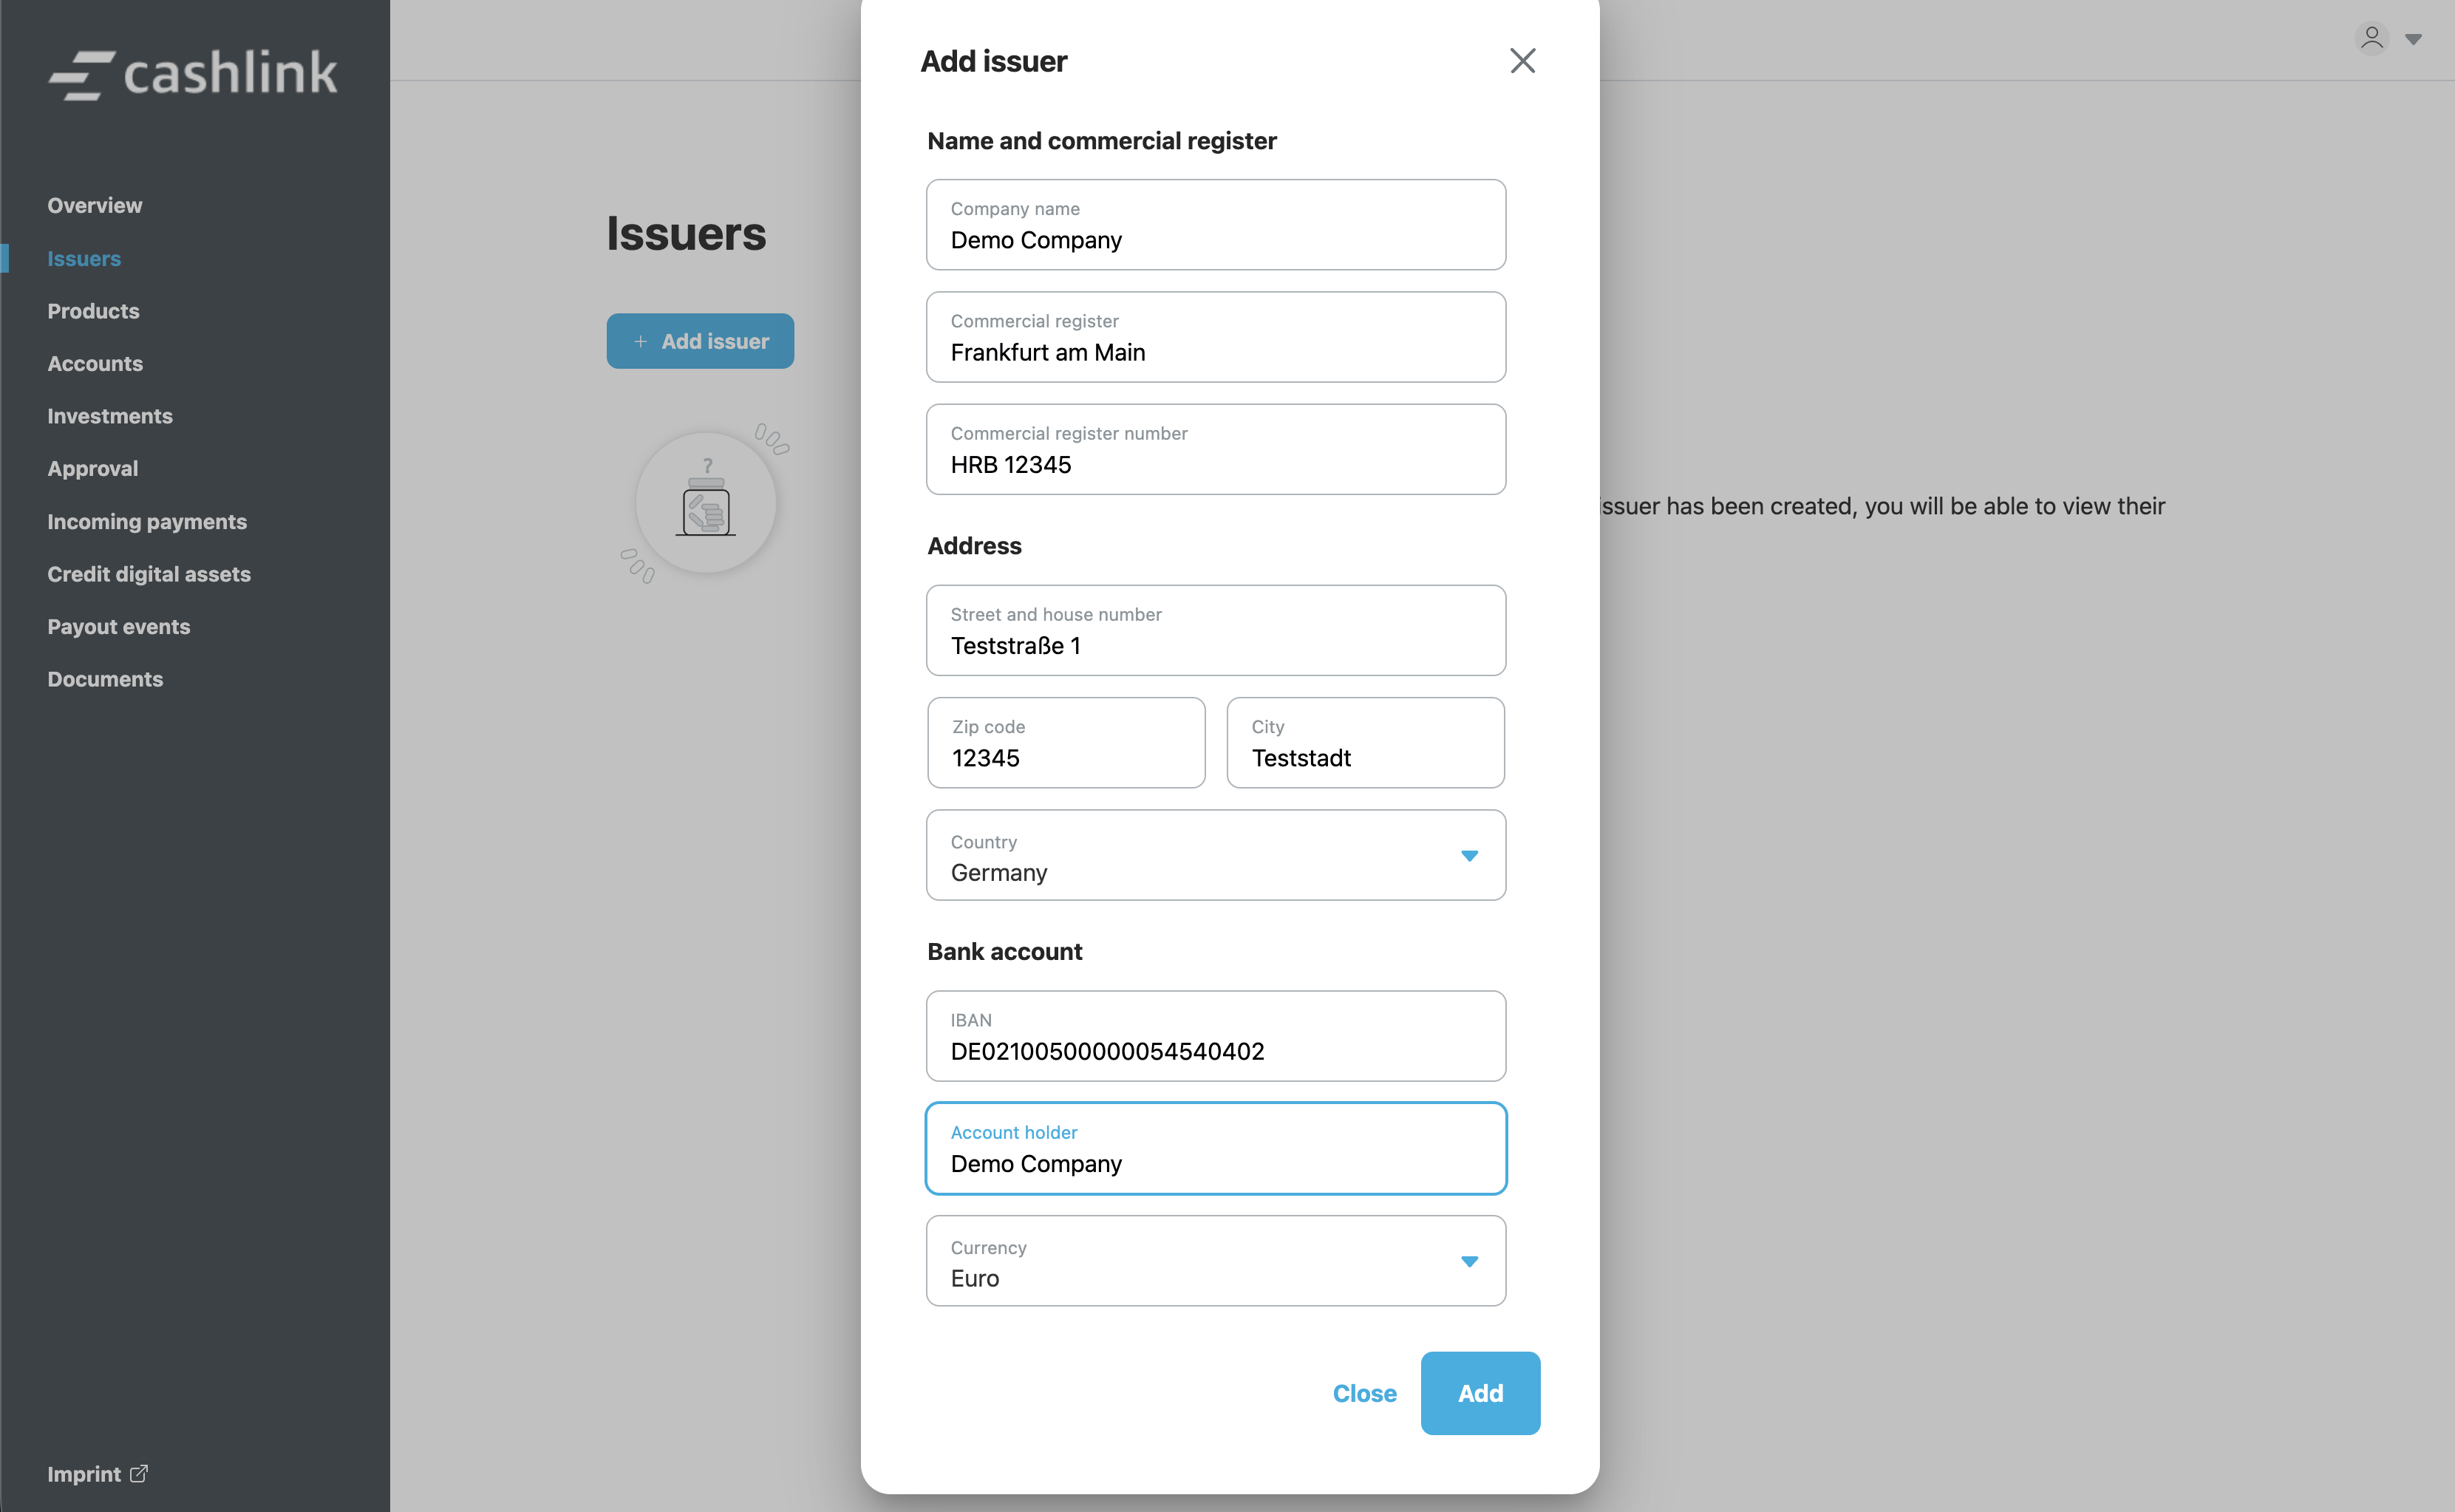
Task: Open the Overview menu item
Action: click(x=95, y=205)
